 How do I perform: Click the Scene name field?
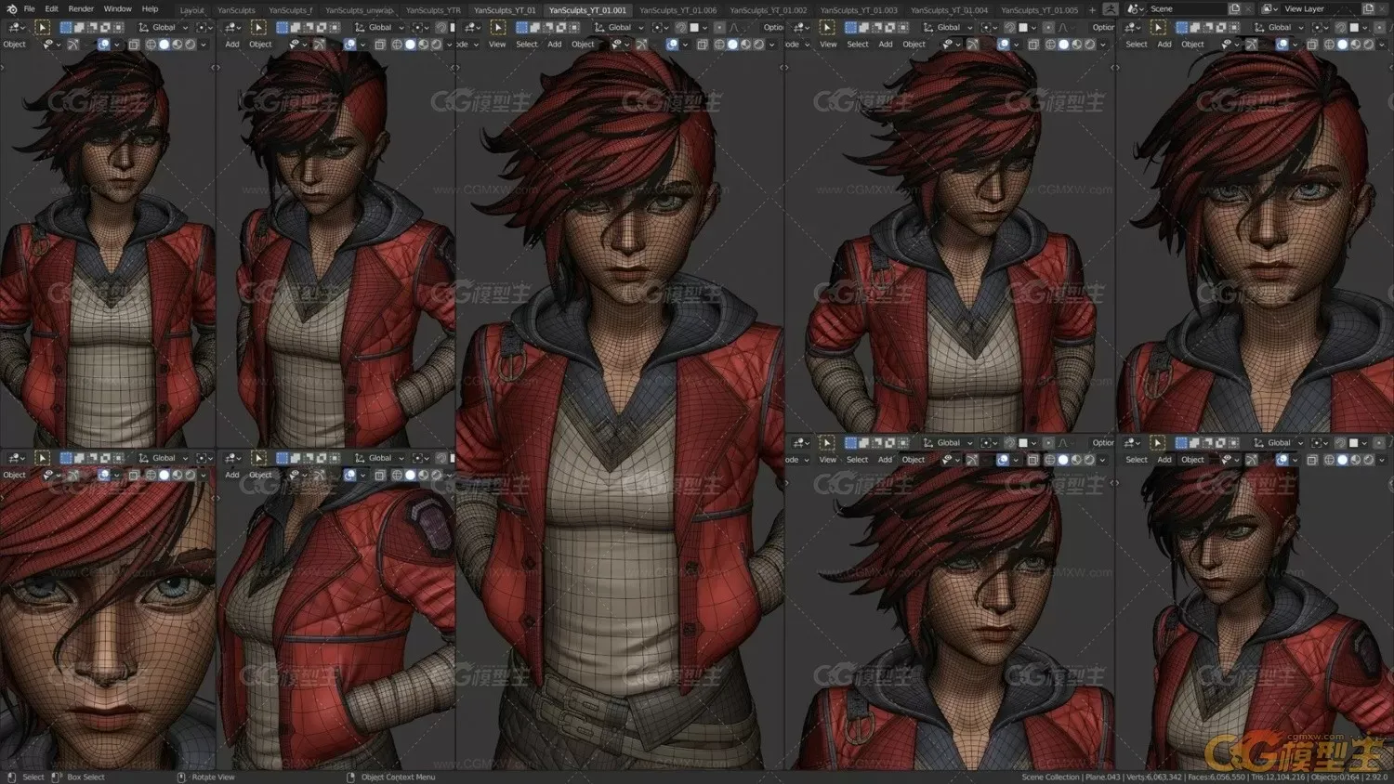[1187, 8]
